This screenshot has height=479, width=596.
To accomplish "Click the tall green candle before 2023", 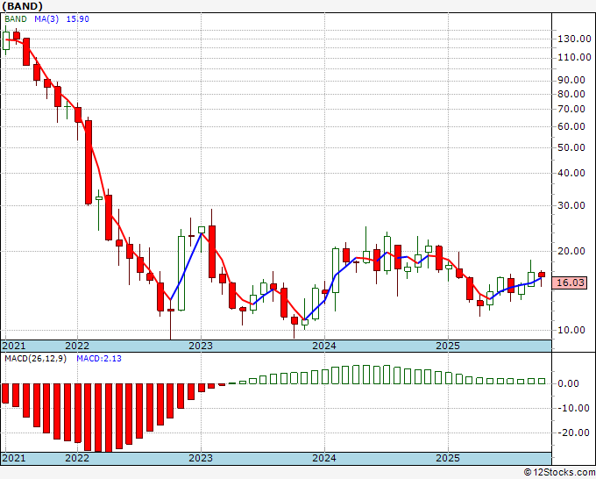I will [181, 273].
